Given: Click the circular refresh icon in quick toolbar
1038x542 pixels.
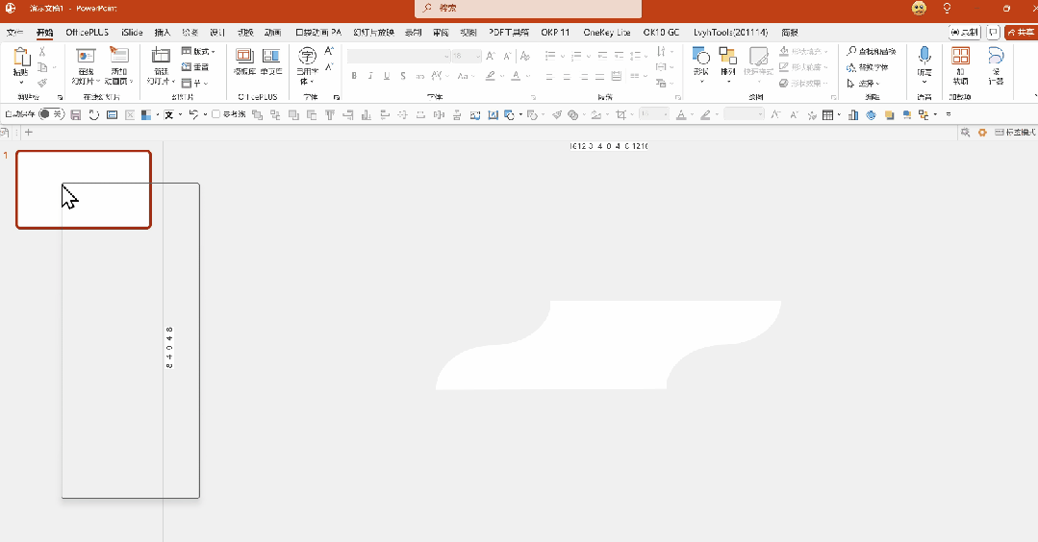Looking at the screenshot, I should pyautogui.click(x=94, y=115).
